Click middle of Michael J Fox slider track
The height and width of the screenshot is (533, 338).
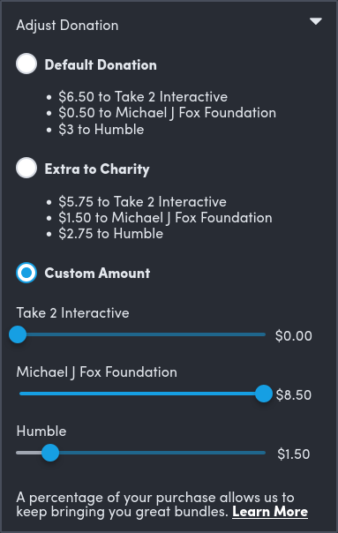141,394
